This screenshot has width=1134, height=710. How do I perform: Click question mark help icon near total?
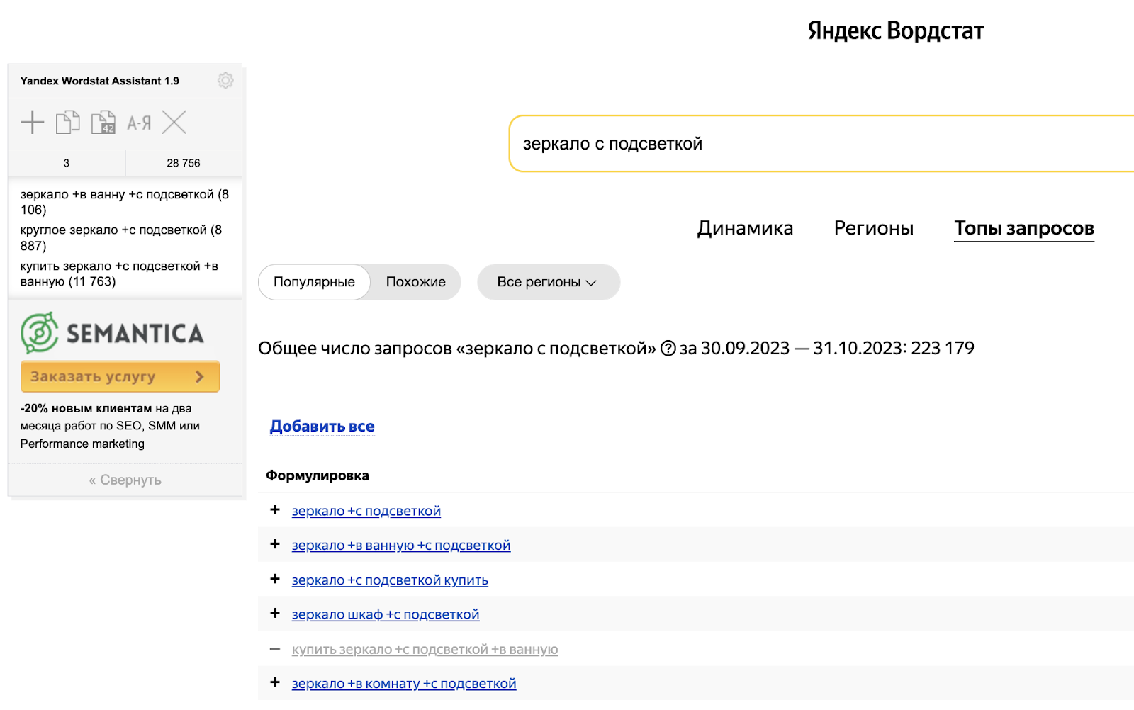point(668,349)
